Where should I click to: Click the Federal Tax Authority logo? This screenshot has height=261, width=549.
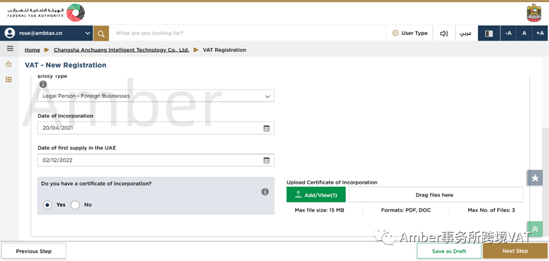click(x=46, y=13)
